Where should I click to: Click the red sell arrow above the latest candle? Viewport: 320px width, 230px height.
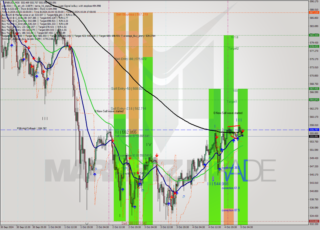(243, 131)
